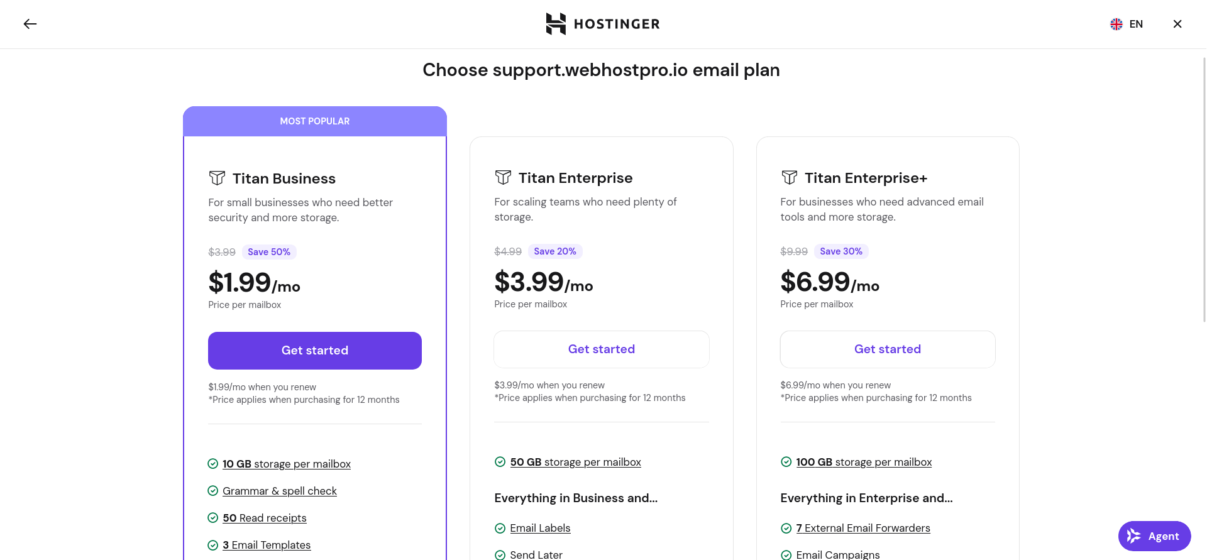Click the Send Later feature text
The width and height of the screenshot is (1207, 560).
[536, 554]
